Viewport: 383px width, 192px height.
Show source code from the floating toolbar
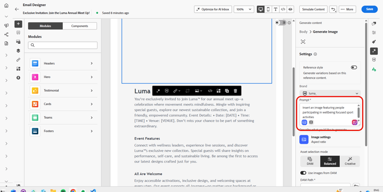[x=210, y=91]
